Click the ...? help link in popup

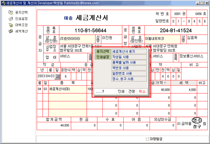click(x=100, y=91)
